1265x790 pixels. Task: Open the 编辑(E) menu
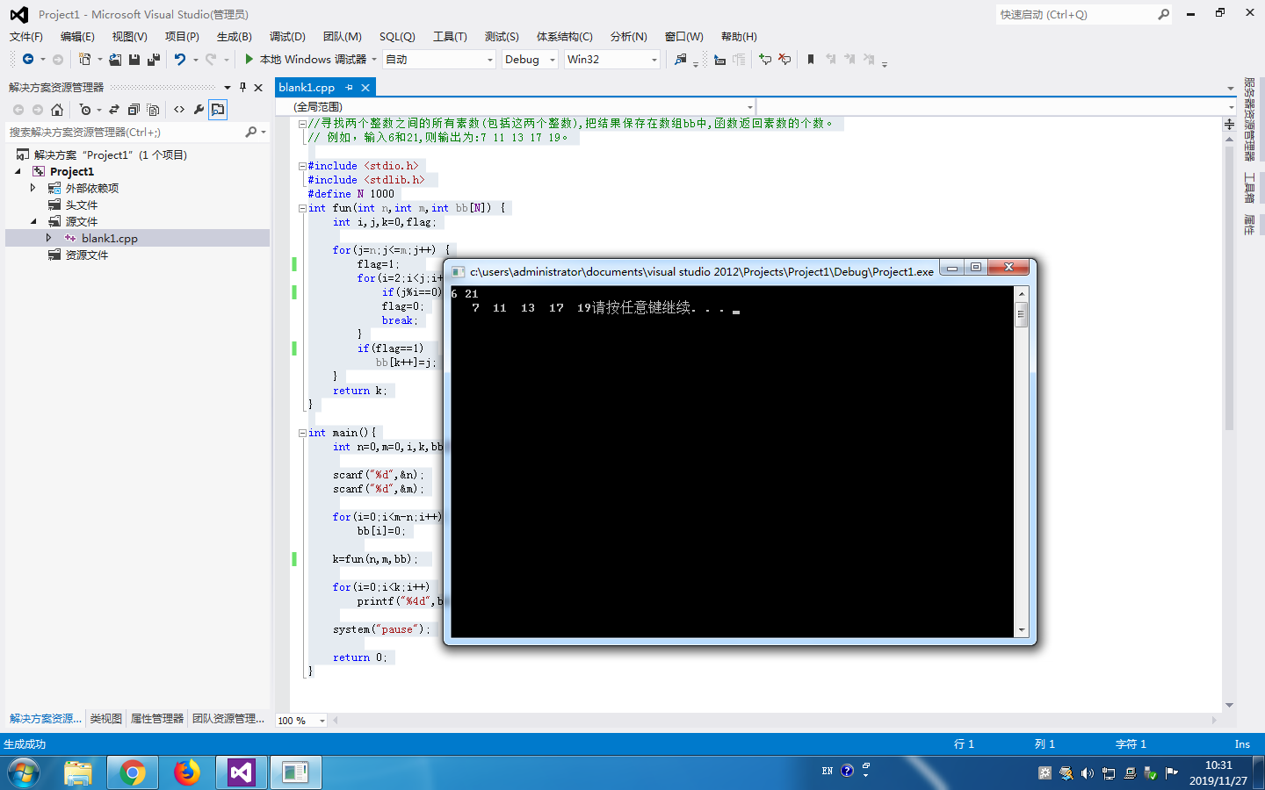pyautogui.click(x=77, y=37)
